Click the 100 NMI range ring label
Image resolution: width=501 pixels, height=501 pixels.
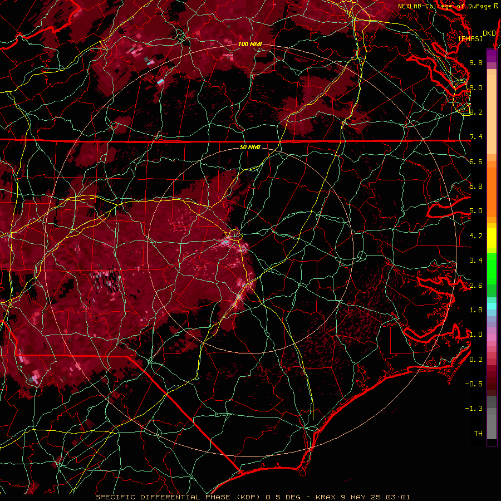click(250, 44)
